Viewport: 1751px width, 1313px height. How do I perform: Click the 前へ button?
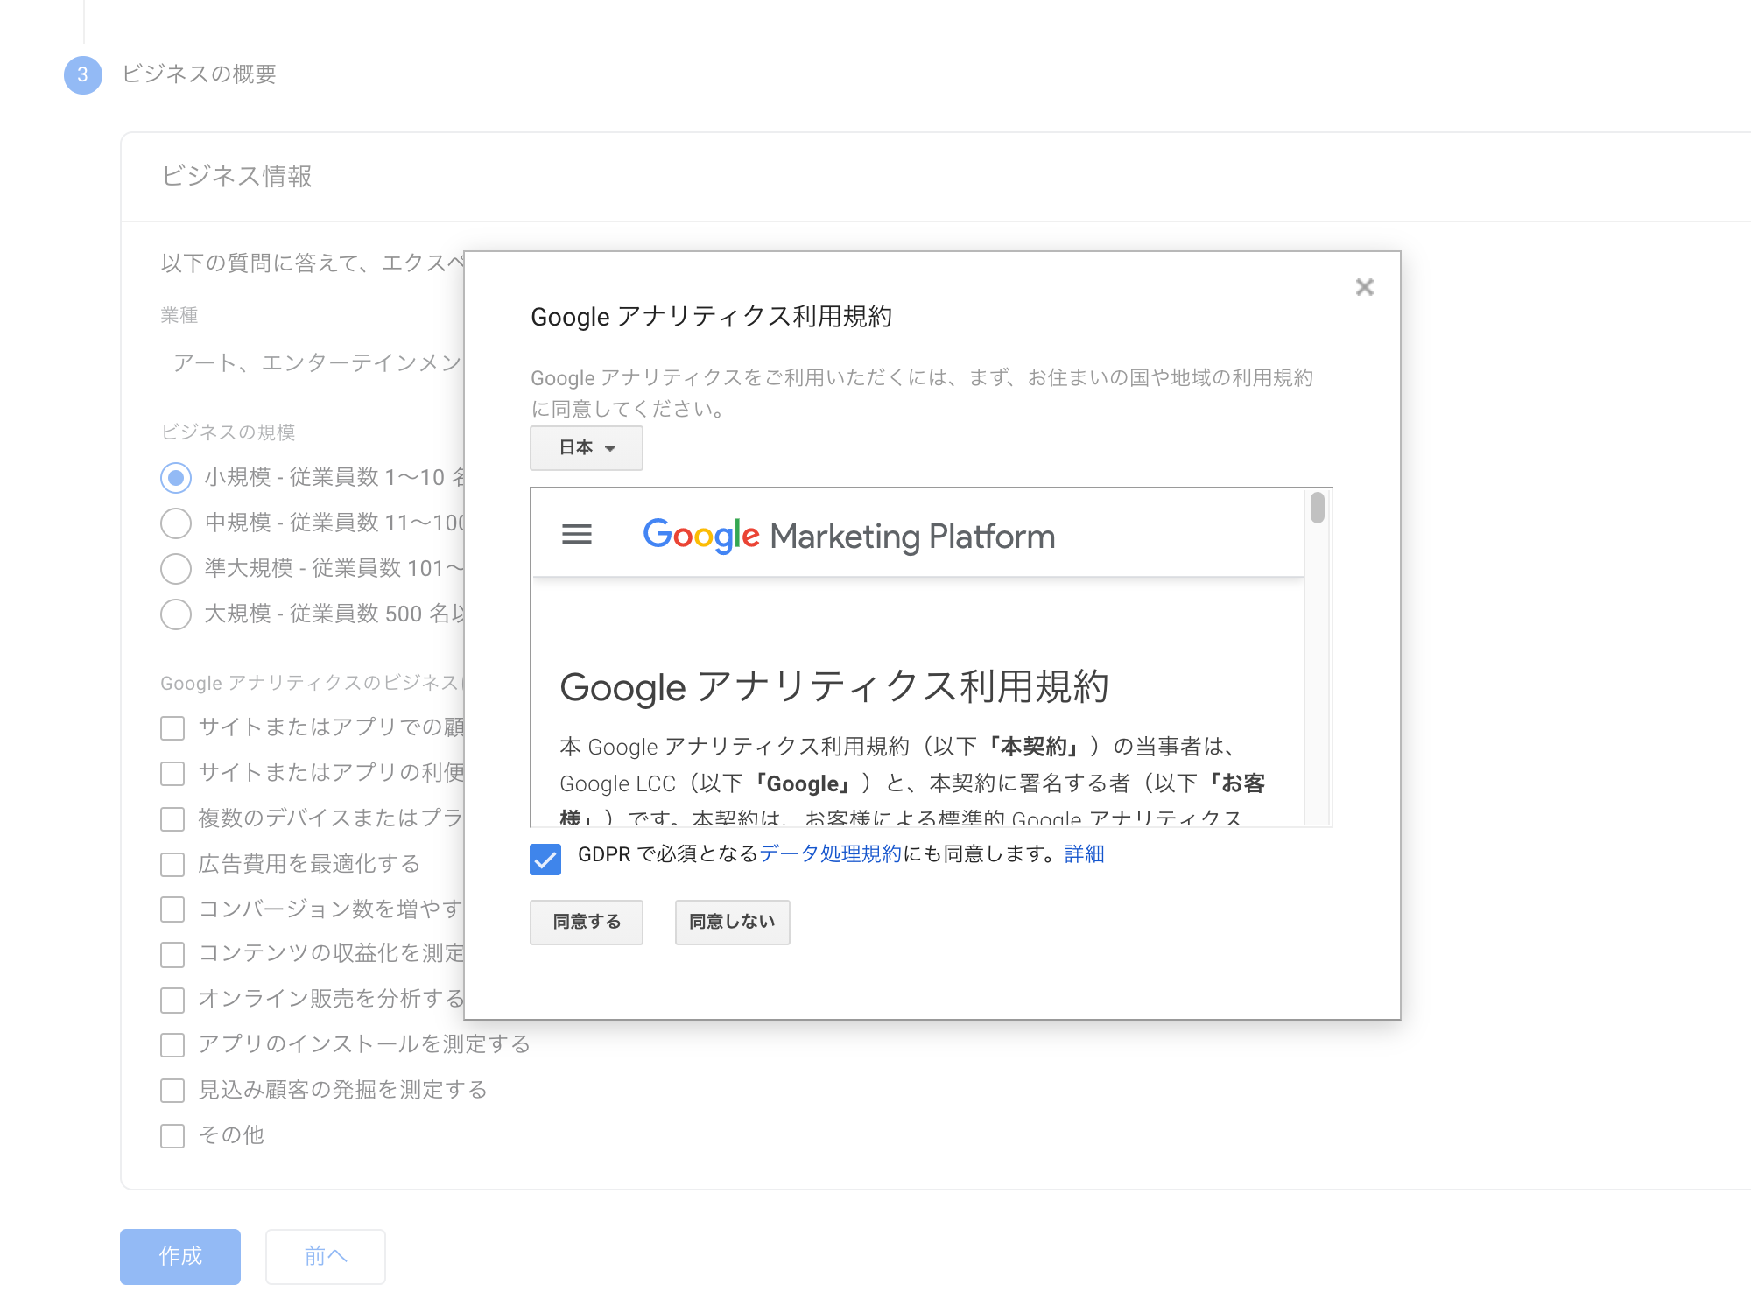(x=326, y=1256)
